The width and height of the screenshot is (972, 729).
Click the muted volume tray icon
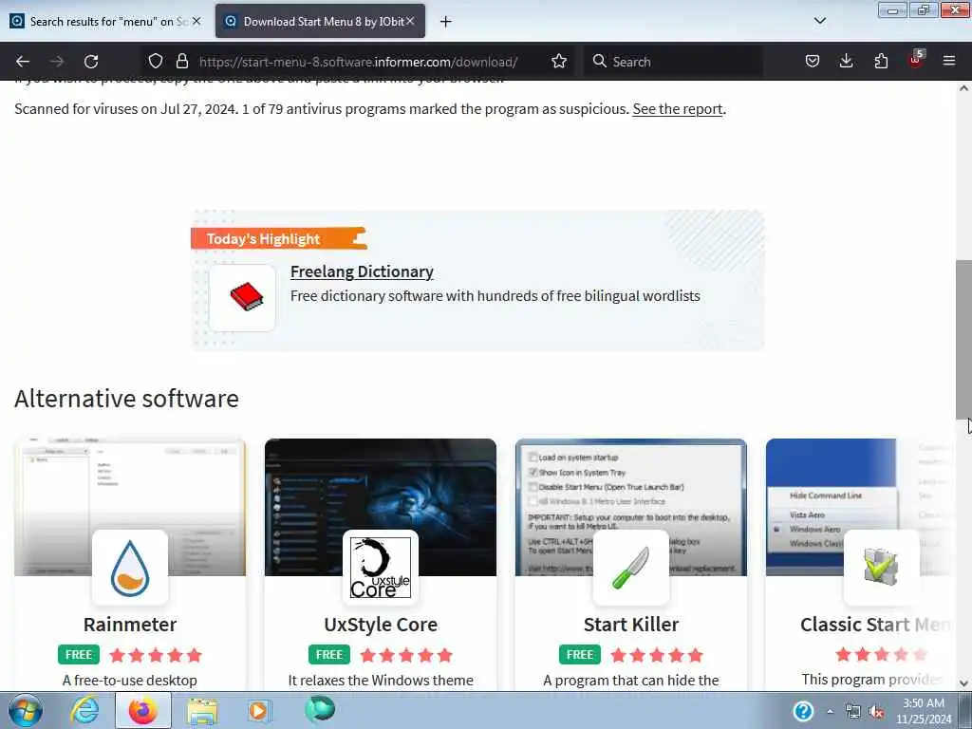tap(876, 712)
